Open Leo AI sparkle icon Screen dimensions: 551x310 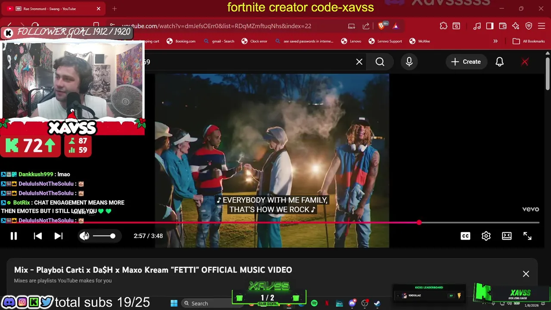coord(516,26)
